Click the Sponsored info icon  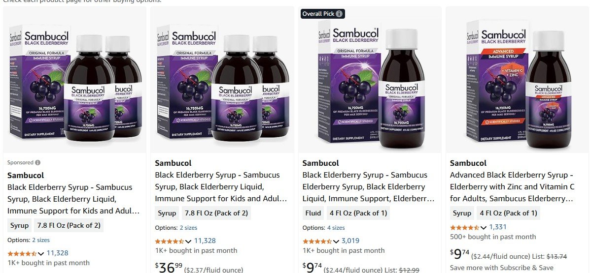(38, 162)
